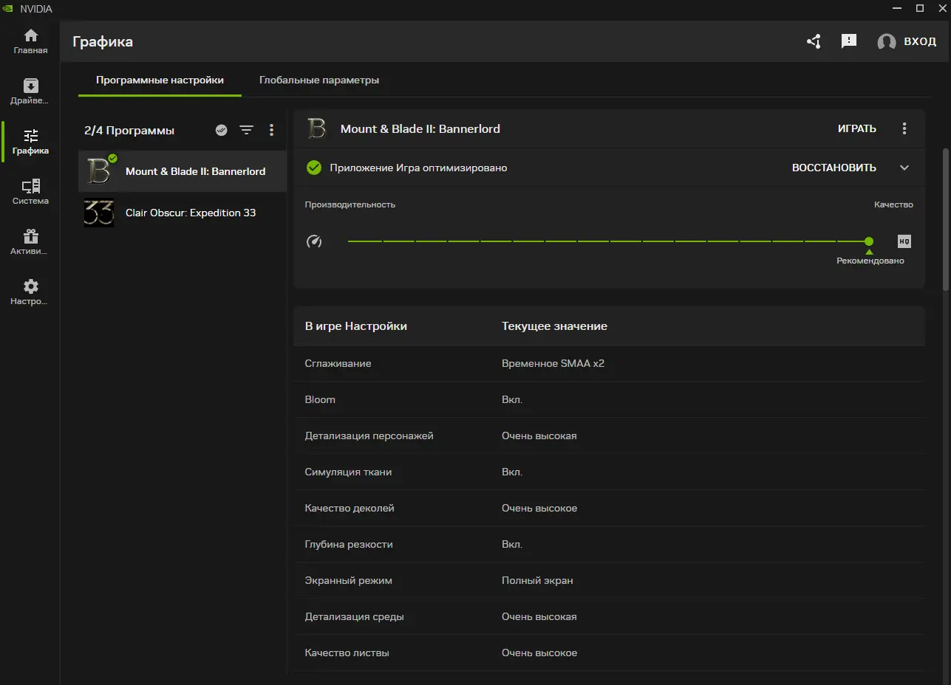Open the Активировать gift section in sidebar
Viewport: 951px width, 685px height.
click(30, 242)
